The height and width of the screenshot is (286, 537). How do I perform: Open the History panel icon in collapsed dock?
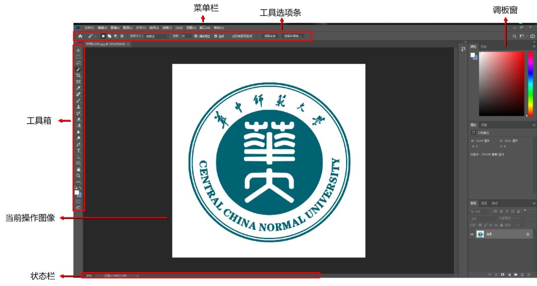pyautogui.click(x=463, y=49)
